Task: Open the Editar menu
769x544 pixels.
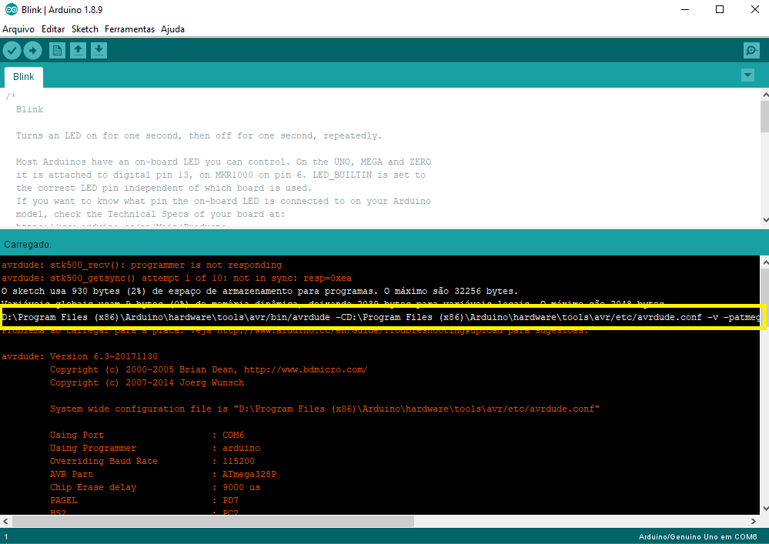Action: [53, 29]
